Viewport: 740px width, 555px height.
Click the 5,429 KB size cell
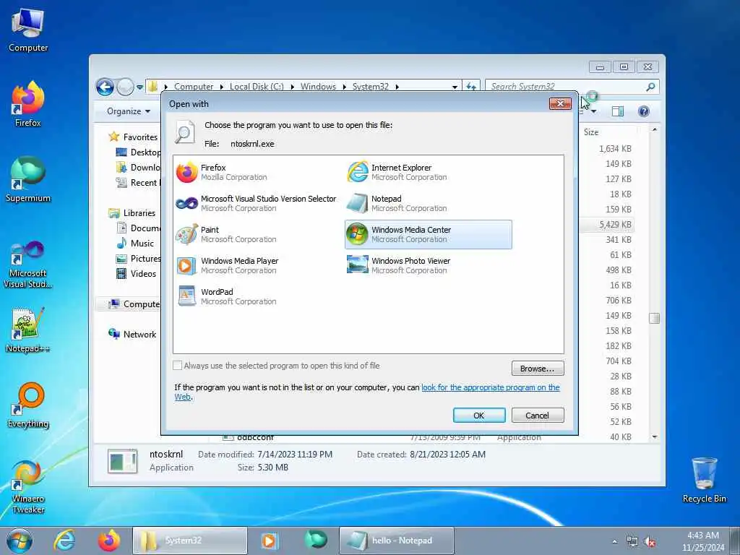click(615, 225)
